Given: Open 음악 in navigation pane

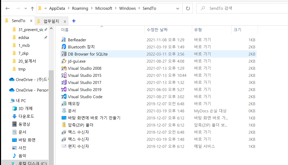Looking at the screenshot, I should [19, 156].
